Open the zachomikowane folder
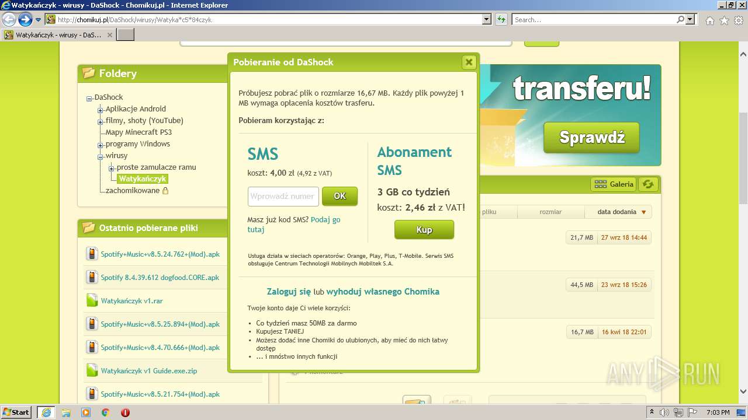This screenshot has height=420, width=748. pos(133,190)
